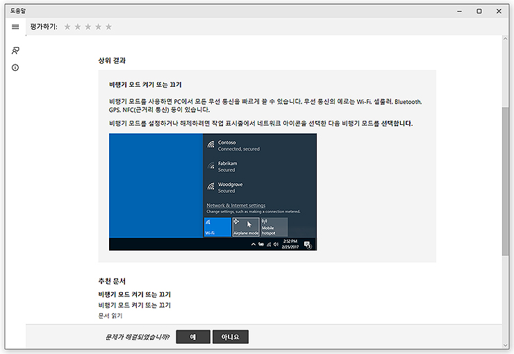This screenshot has width=514, height=354.
Task: Close the 도움말 window
Action: (x=499, y=11)
